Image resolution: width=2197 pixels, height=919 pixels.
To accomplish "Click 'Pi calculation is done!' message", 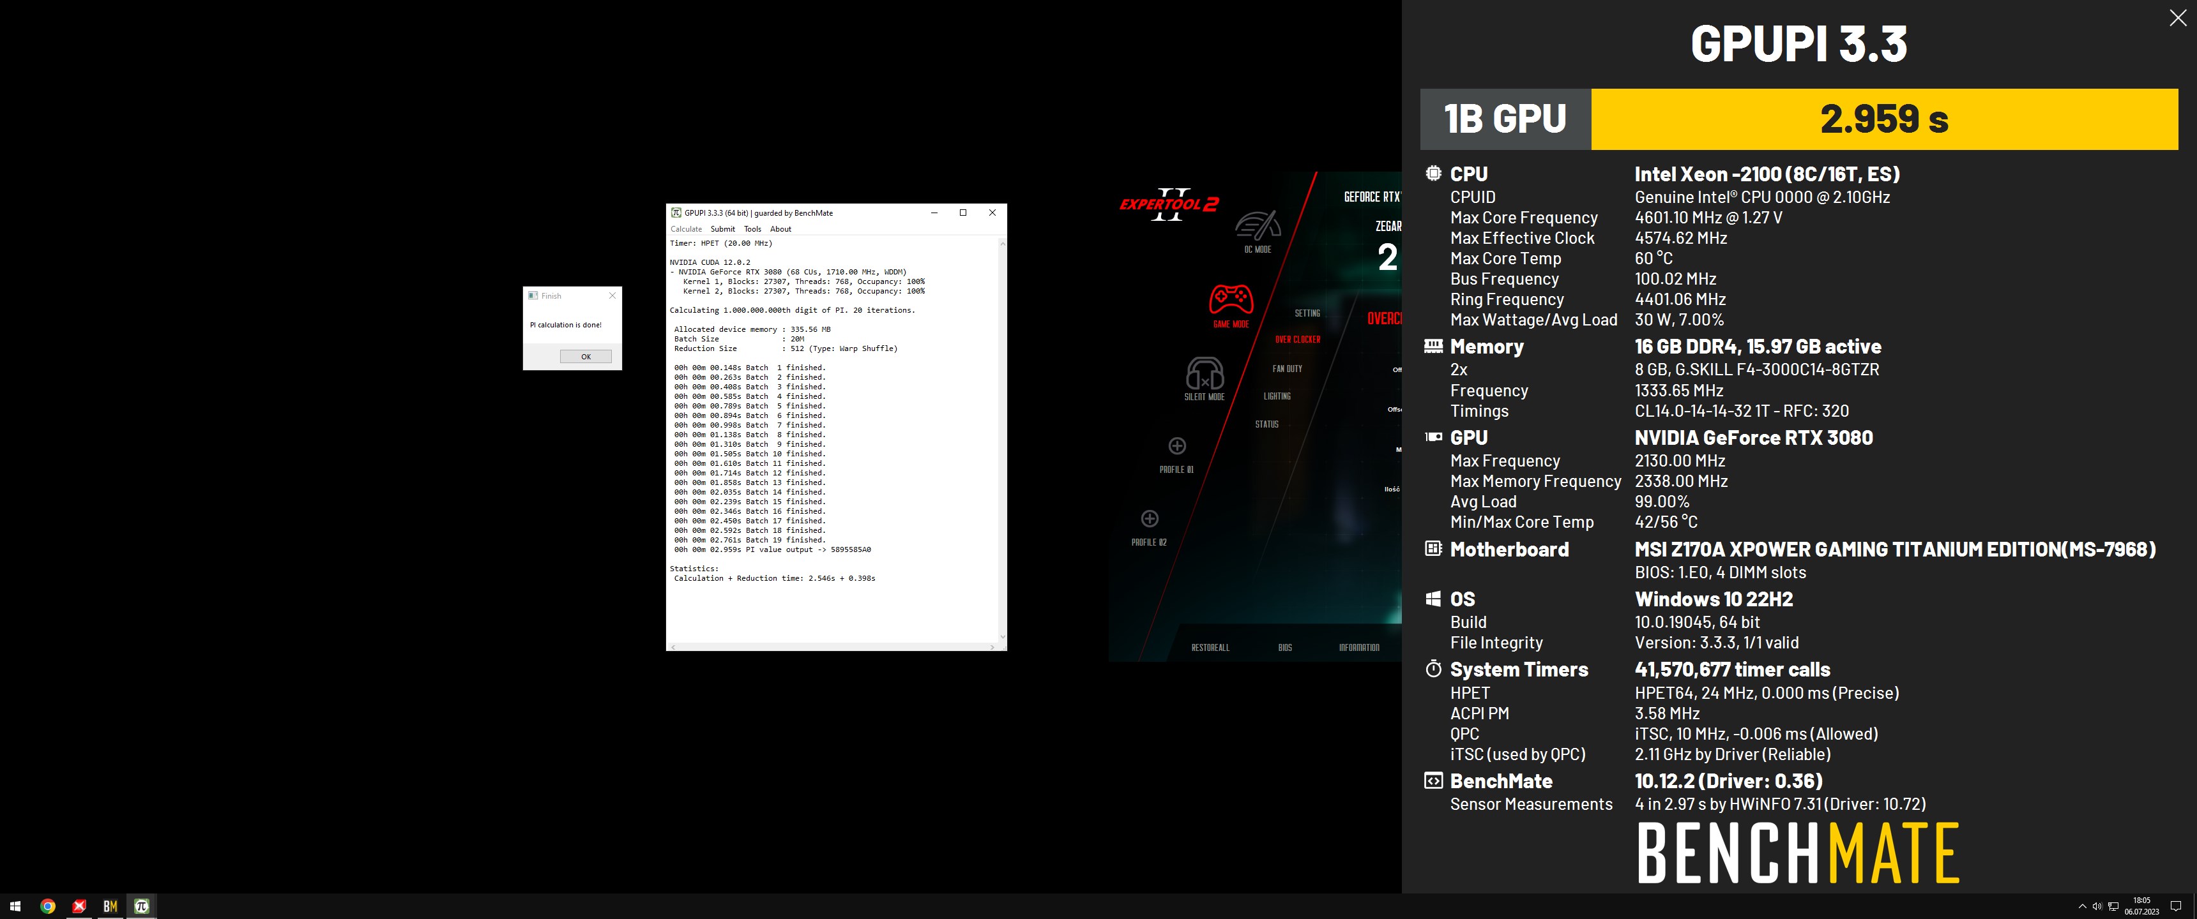I will 565,325.
